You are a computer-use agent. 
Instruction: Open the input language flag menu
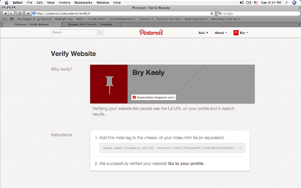(x=256, y=3)
